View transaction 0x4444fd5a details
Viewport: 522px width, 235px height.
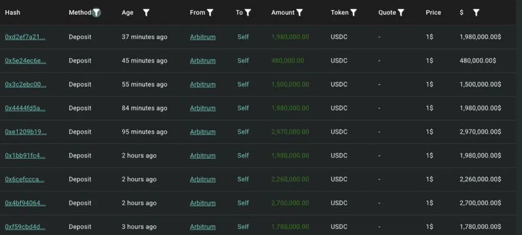click(x=25, y=108)
